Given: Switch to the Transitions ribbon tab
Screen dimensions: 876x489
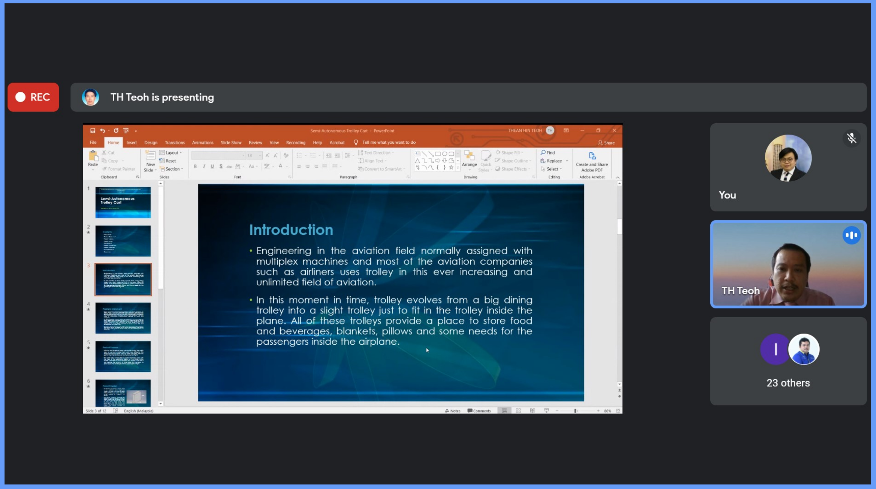Looking at the screenshot, I should point(174,143).
